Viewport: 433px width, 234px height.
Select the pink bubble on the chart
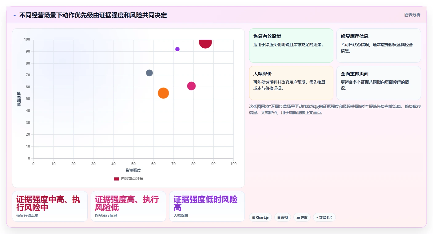[191, 86]
